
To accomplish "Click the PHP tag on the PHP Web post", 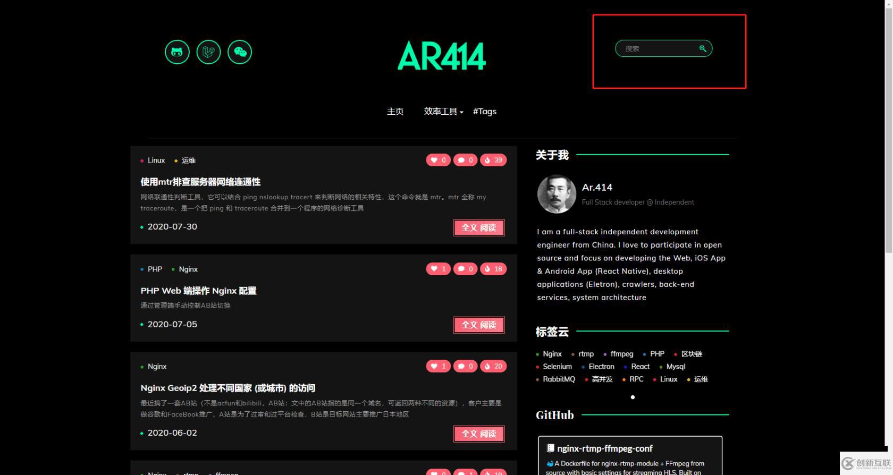I will coord(155,269).
